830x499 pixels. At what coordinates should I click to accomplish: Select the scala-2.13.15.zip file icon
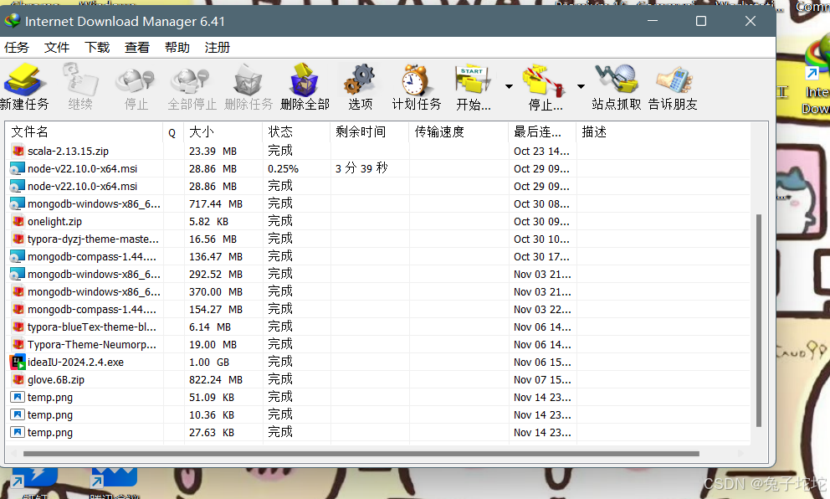pyautogui.click(x=18, y=151)
